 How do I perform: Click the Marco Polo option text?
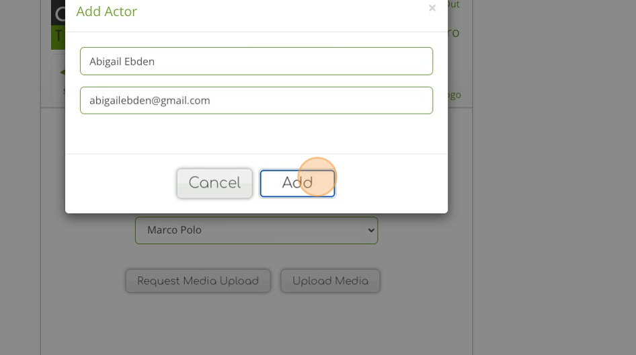click(x=174, y=230)
